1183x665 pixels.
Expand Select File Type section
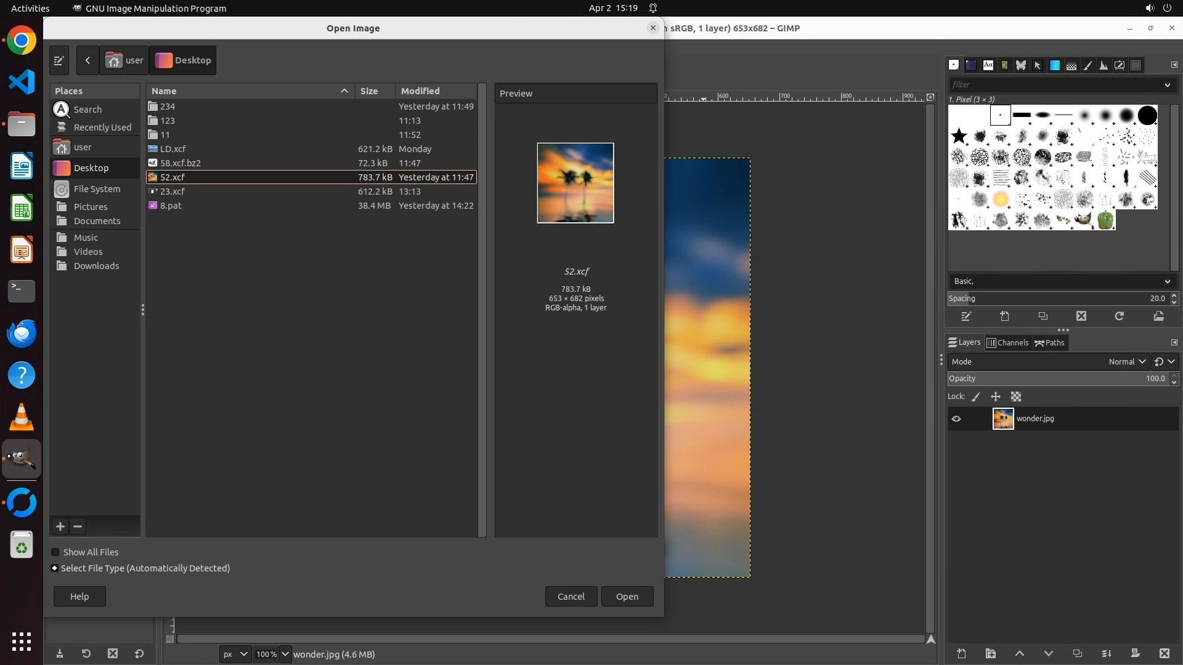pos(55,568)
